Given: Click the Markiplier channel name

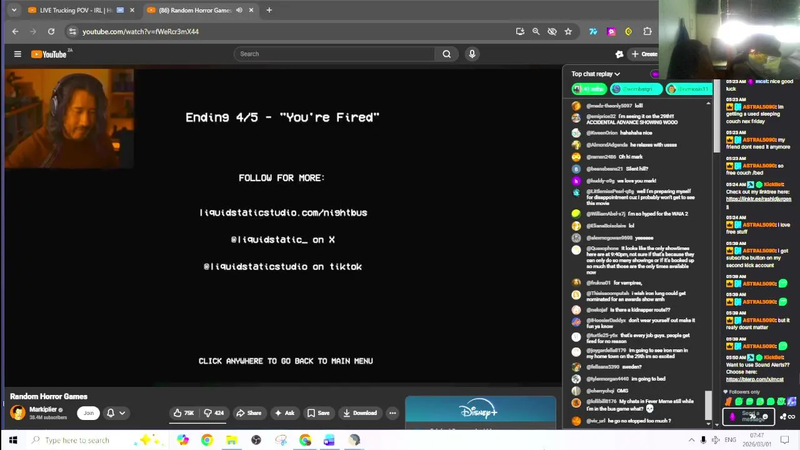Looking at the screenshot, I should tap(43, 409).
